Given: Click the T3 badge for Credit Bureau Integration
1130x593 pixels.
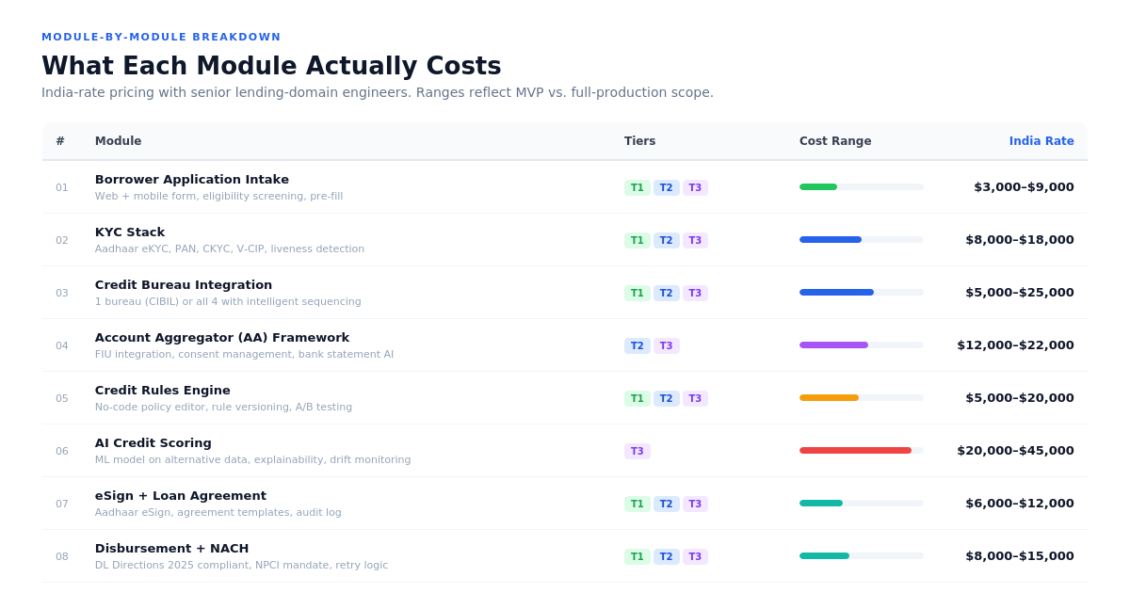Looking at the screenshot, I should 695,293.
